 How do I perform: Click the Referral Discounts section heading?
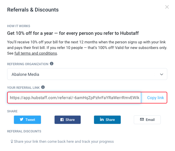(x=24, y=131)
